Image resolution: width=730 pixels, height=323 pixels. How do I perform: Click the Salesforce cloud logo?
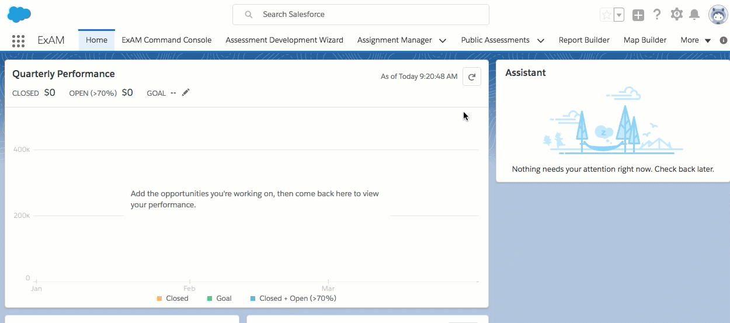point(19,14)
